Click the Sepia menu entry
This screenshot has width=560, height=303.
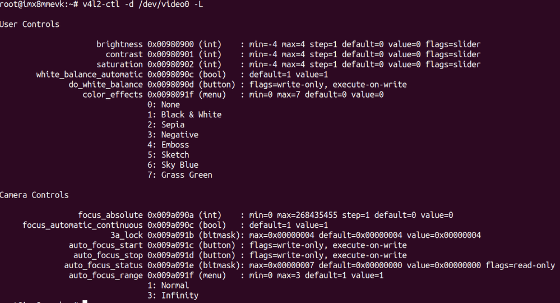[173, 125]
